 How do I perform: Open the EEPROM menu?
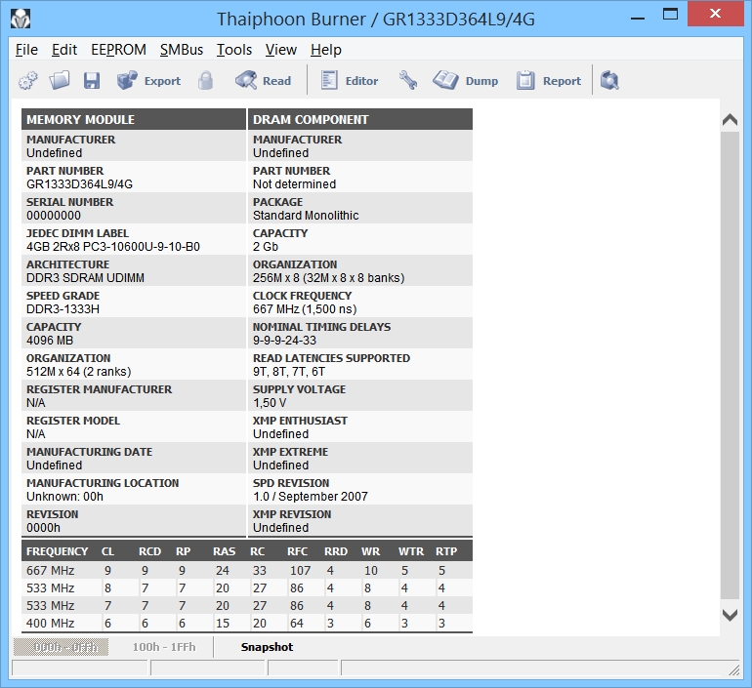pos(118,50)
